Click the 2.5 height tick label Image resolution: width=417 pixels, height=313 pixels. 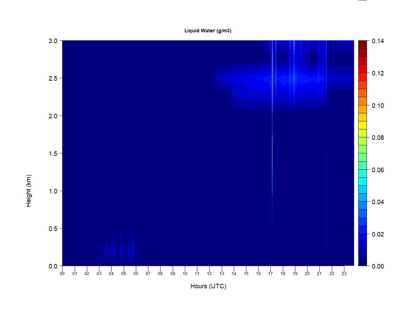click(53, 78)
